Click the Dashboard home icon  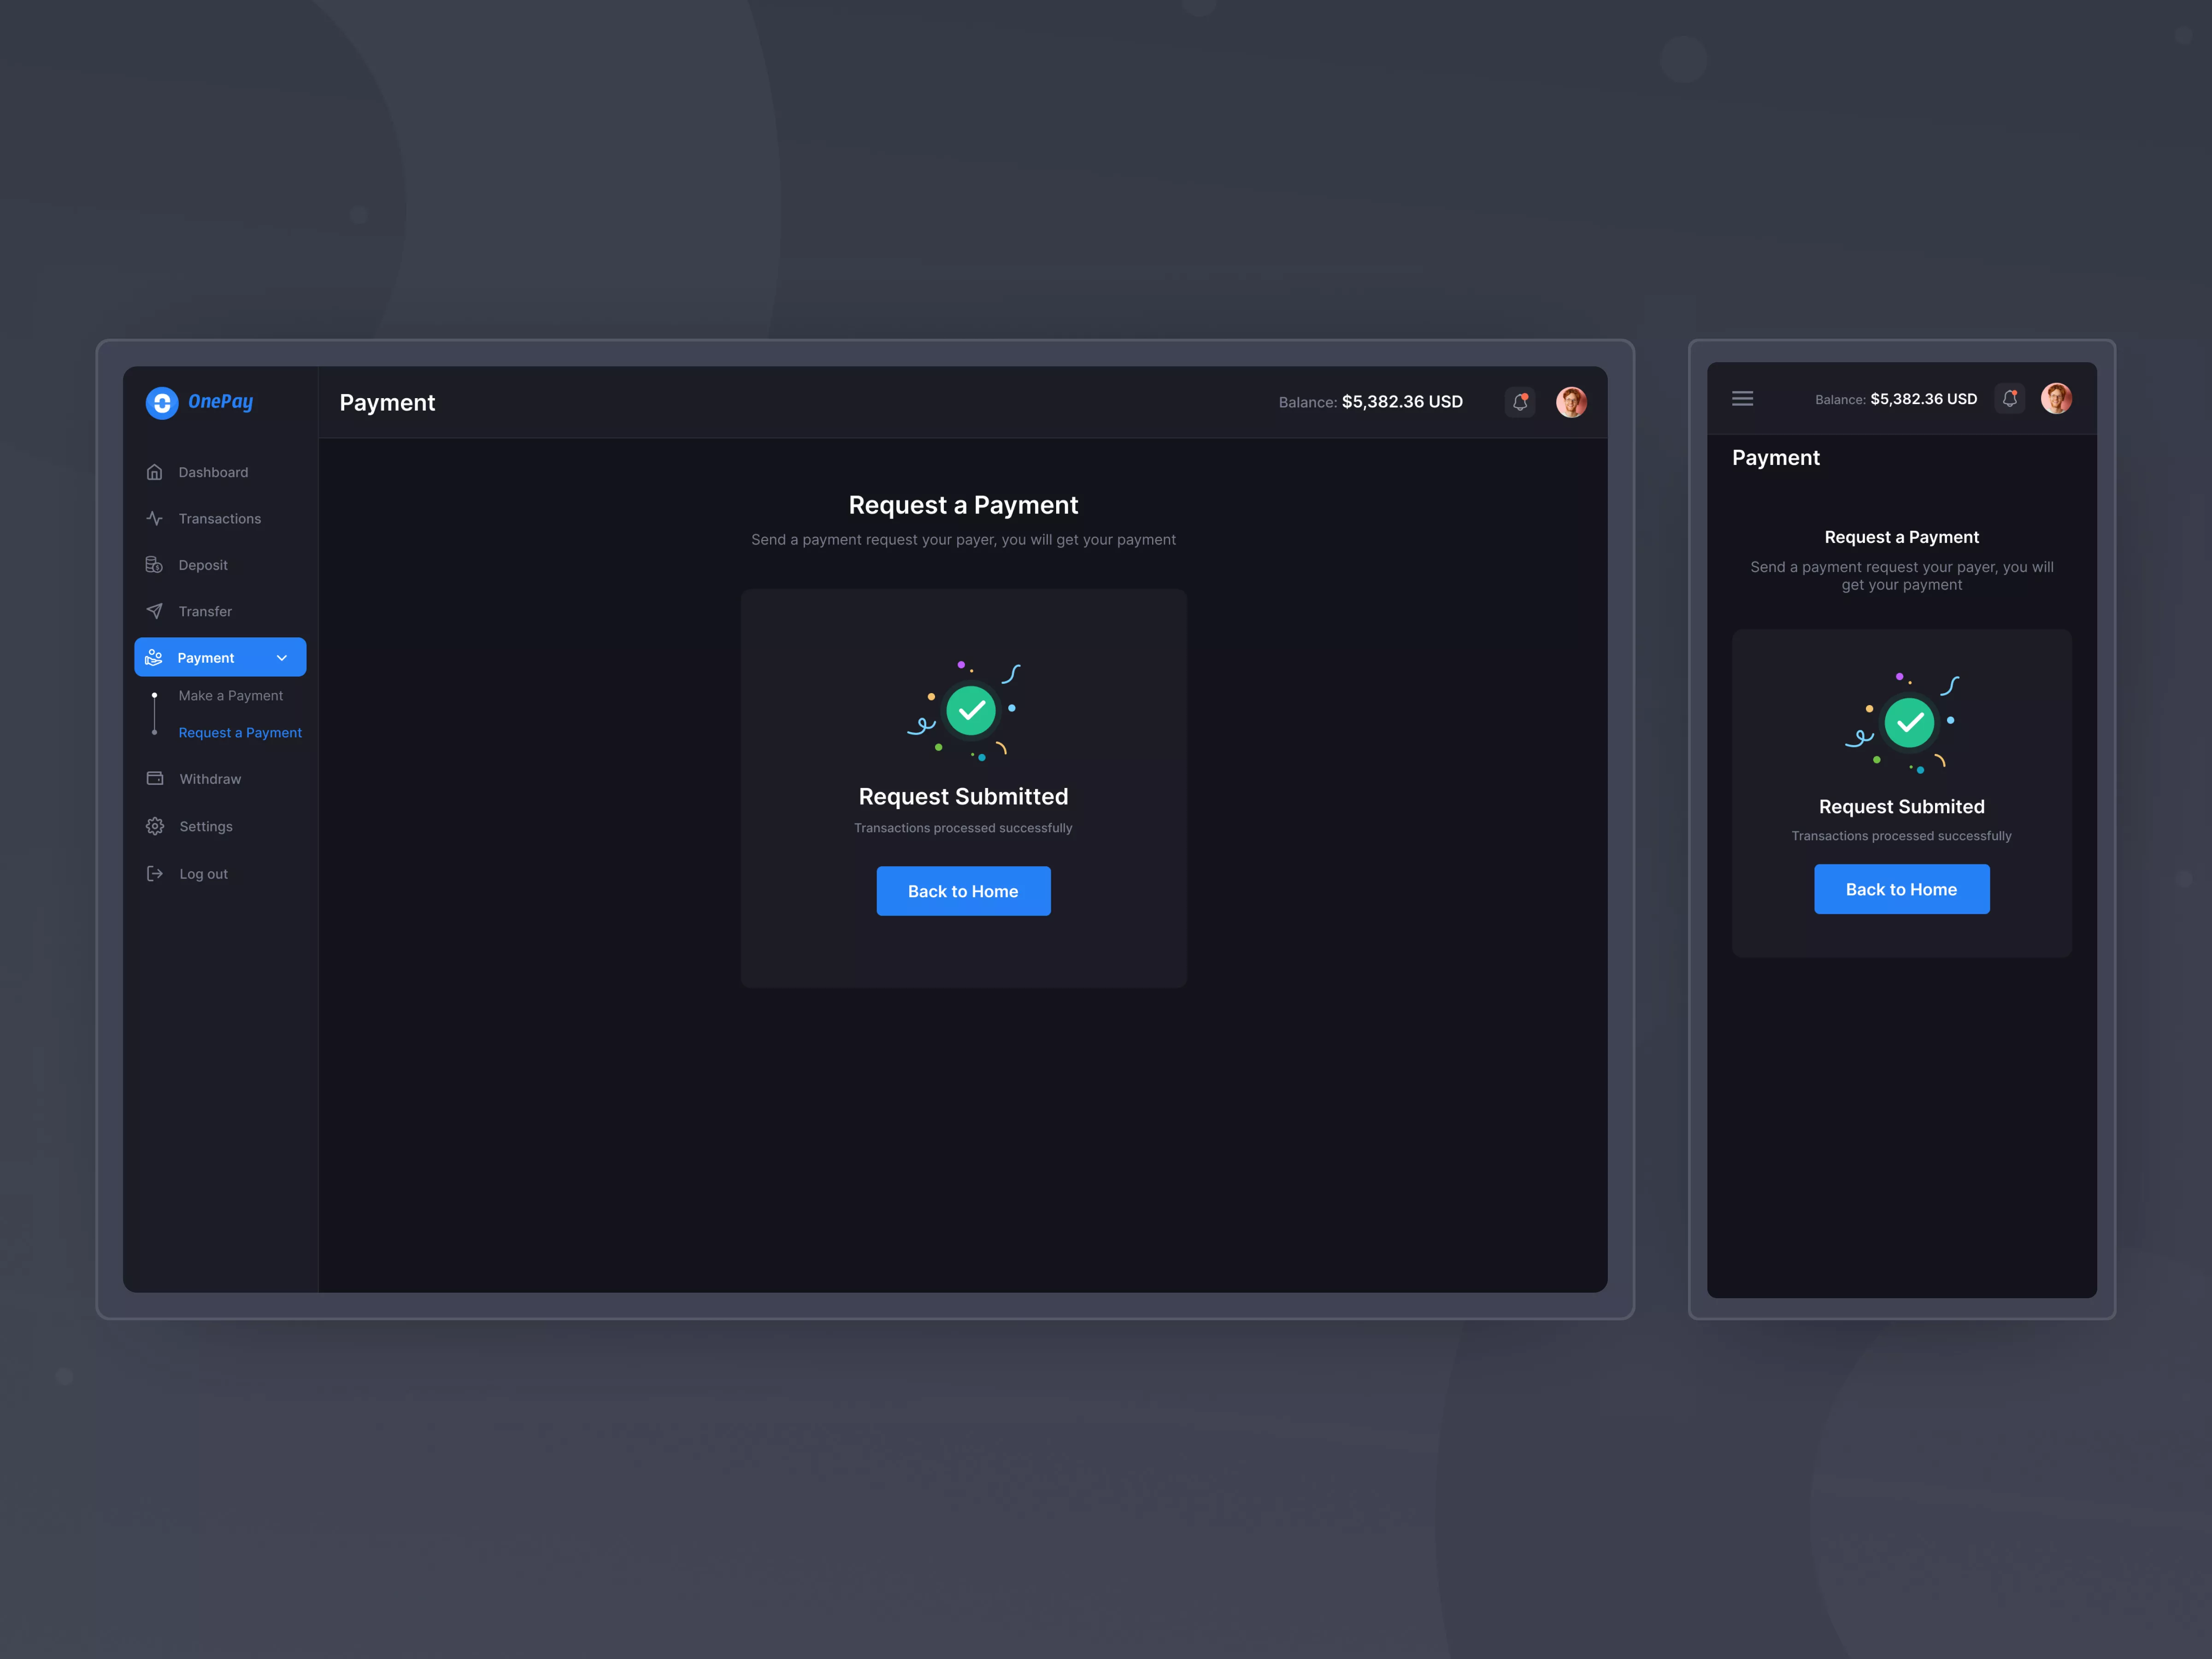(x=154, y=472)
